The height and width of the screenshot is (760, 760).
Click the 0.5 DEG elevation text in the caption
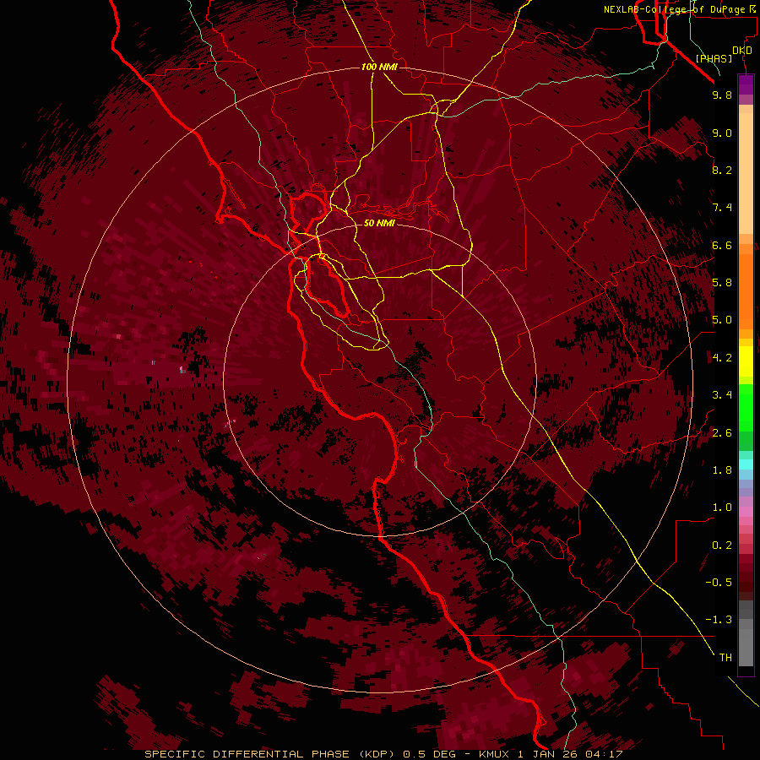pyautogui.click(x=432, y=754)
